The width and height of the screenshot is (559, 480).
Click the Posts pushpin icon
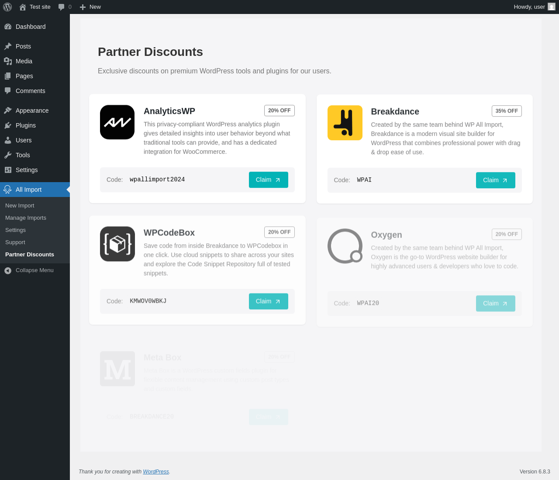[8, 46]
